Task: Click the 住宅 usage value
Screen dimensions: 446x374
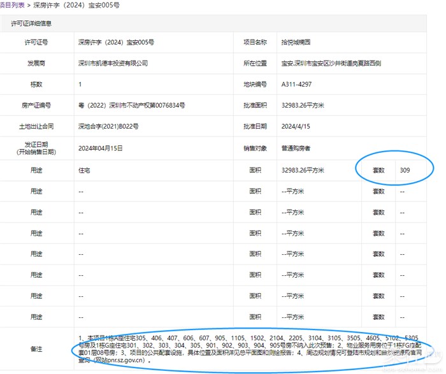Action: click(x=84, y=171)
